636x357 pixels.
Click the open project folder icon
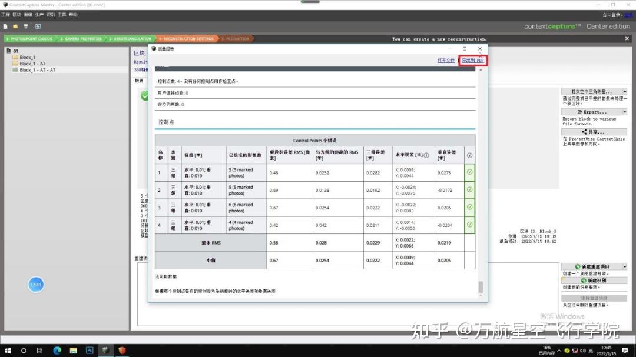tap(15, 26)
